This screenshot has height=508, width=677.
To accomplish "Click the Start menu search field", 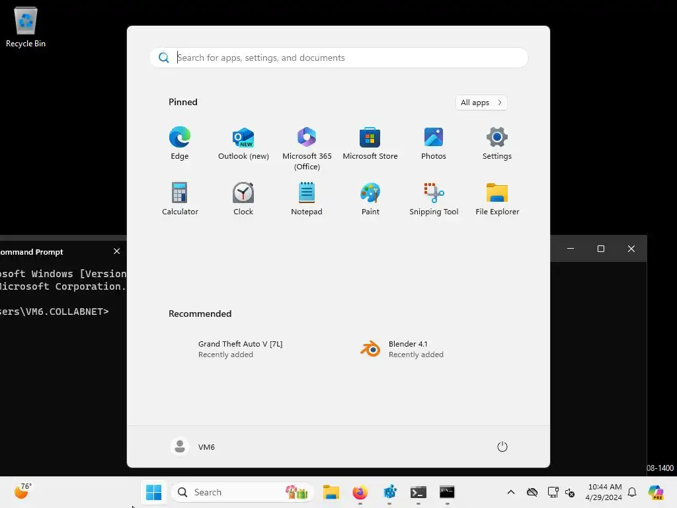I will (x=338, y=58).
